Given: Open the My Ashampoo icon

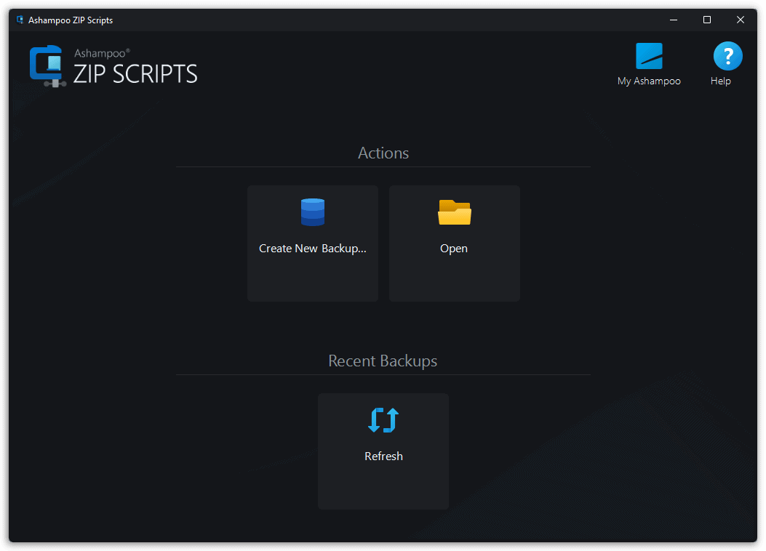Looking at the screenshot, I should tap(649, 56).
